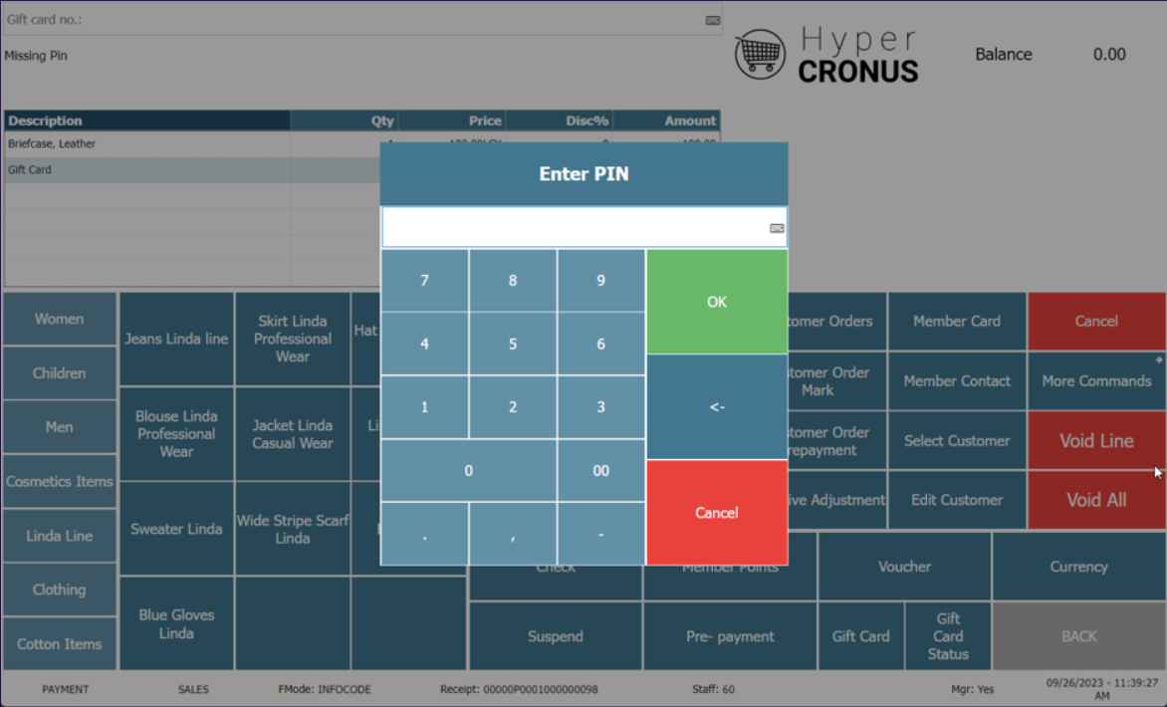Click red Cancel in Enter PIN dialog
1167x707 pixels.
(x=717, y=513)
